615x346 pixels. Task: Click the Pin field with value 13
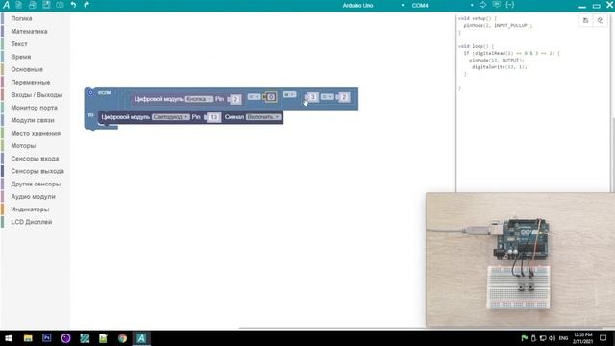pyautogui.click(x=213, y=117)
